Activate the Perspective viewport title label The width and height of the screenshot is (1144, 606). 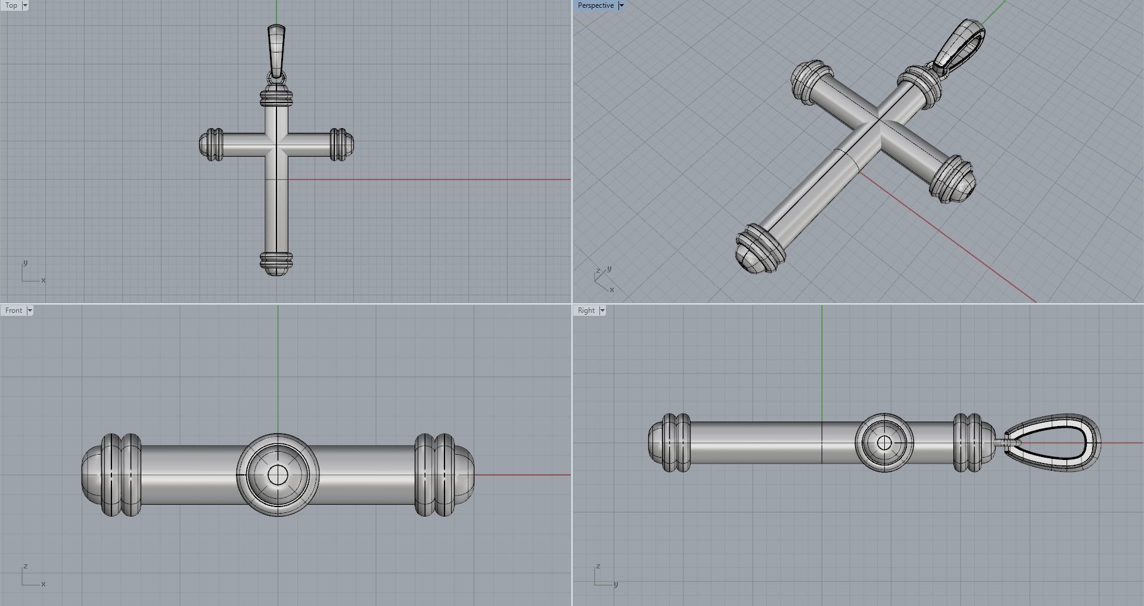(595, 5)
